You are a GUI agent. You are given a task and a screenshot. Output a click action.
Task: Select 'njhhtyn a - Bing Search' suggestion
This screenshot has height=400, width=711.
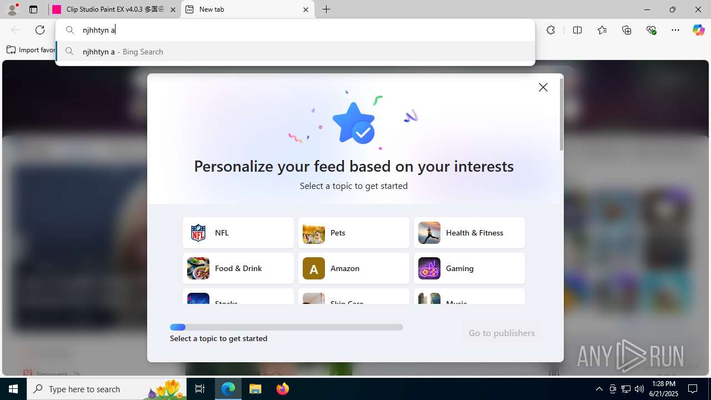tap(295, 52)
